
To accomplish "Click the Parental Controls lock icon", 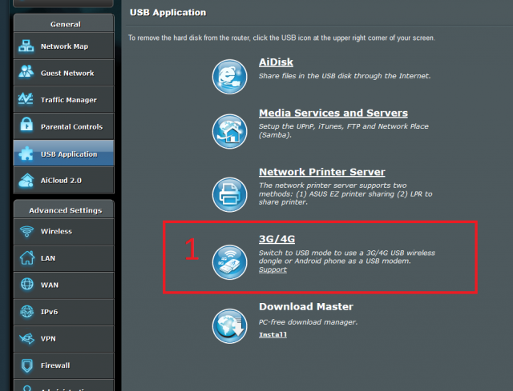I will click(26, 126).
